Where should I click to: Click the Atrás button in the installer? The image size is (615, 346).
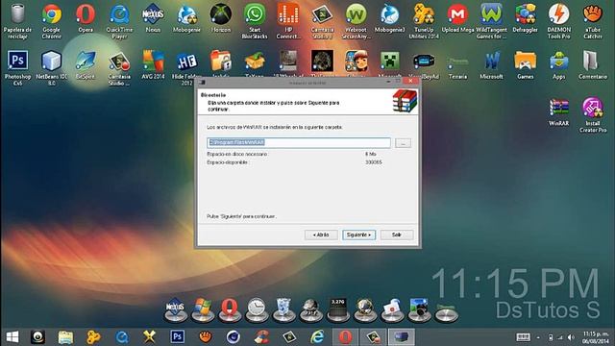pyautogui.click(x=321, y=235)
